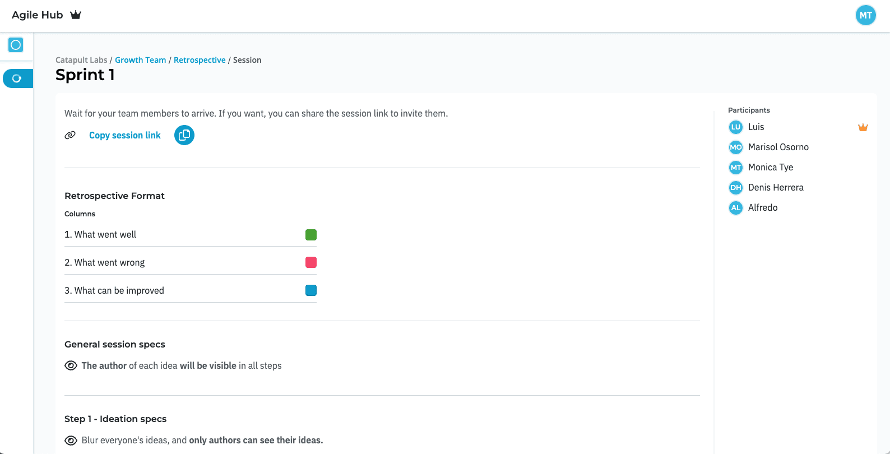The width and height of the screenshot is (890, 454).
Task: Click the blue swatch for What can be improved
Action: pos(311,290)
